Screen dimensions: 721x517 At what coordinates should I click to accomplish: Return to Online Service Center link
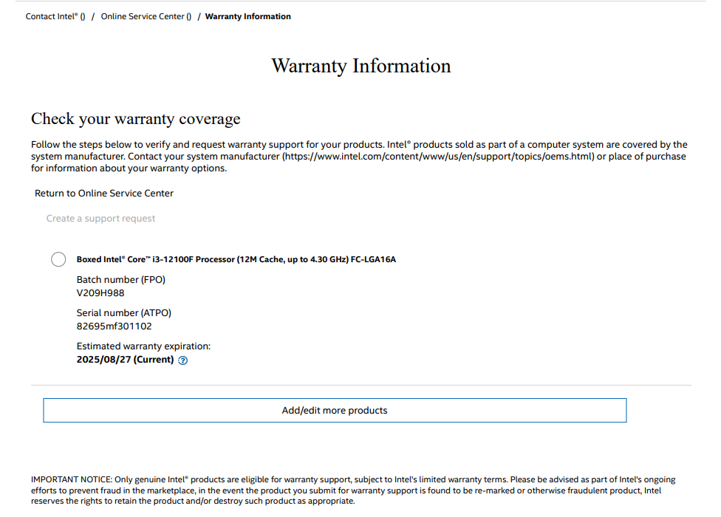104,194
